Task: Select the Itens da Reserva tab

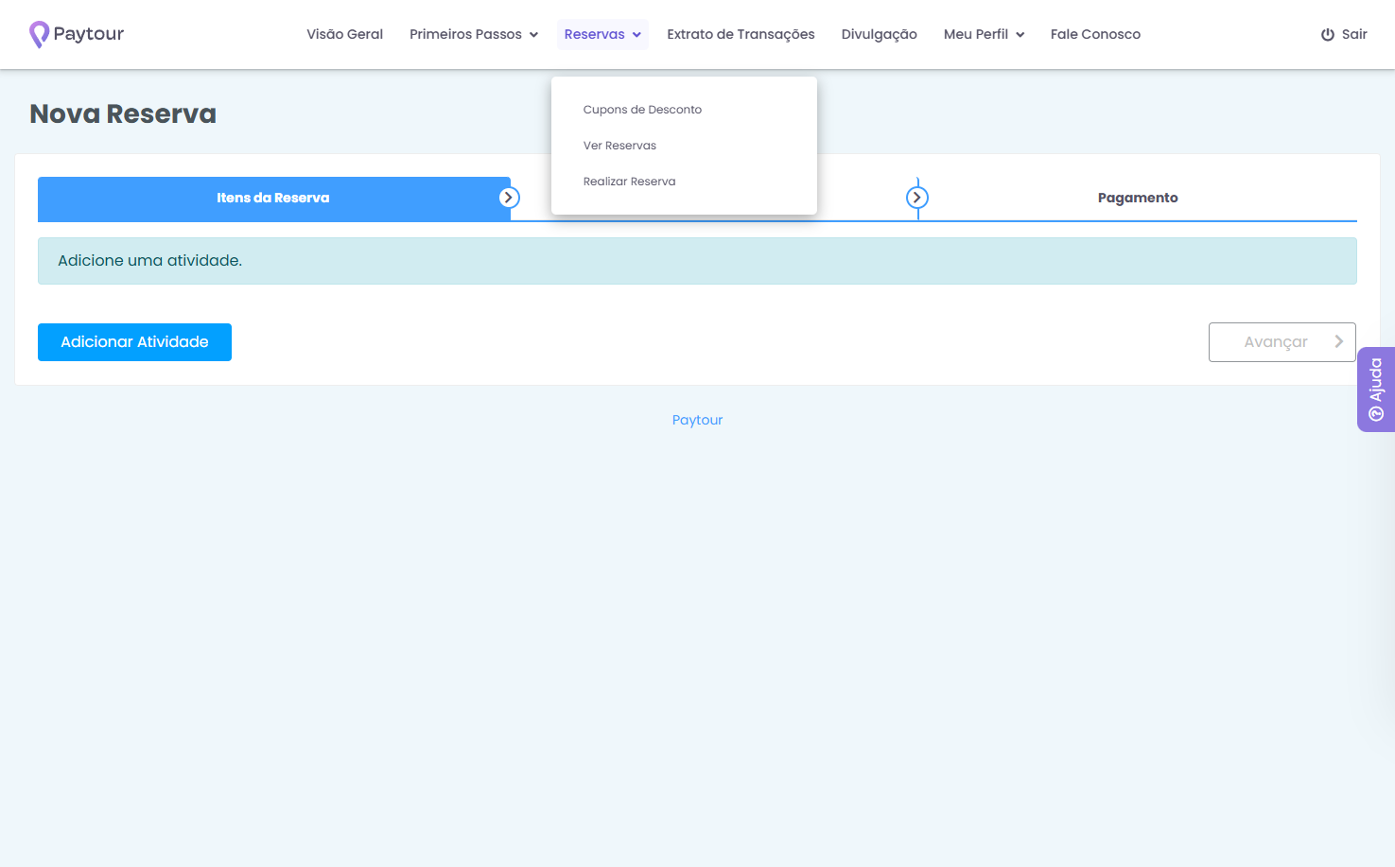Action: 273,199
